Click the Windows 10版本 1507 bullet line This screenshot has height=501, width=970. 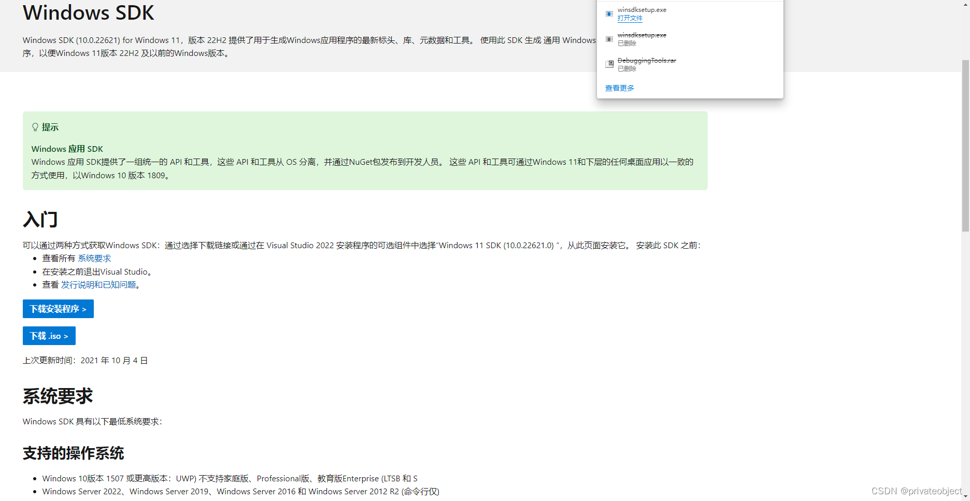pyautogui.click(x=230, y=478)
